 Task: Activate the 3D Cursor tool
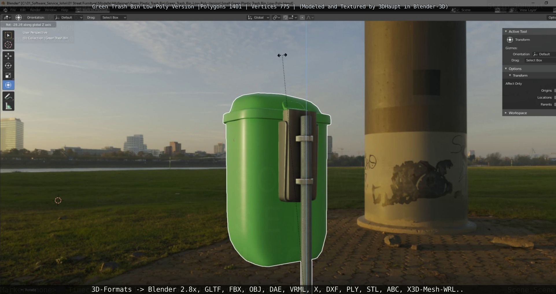pyautogui.click(x=8, y=45)
